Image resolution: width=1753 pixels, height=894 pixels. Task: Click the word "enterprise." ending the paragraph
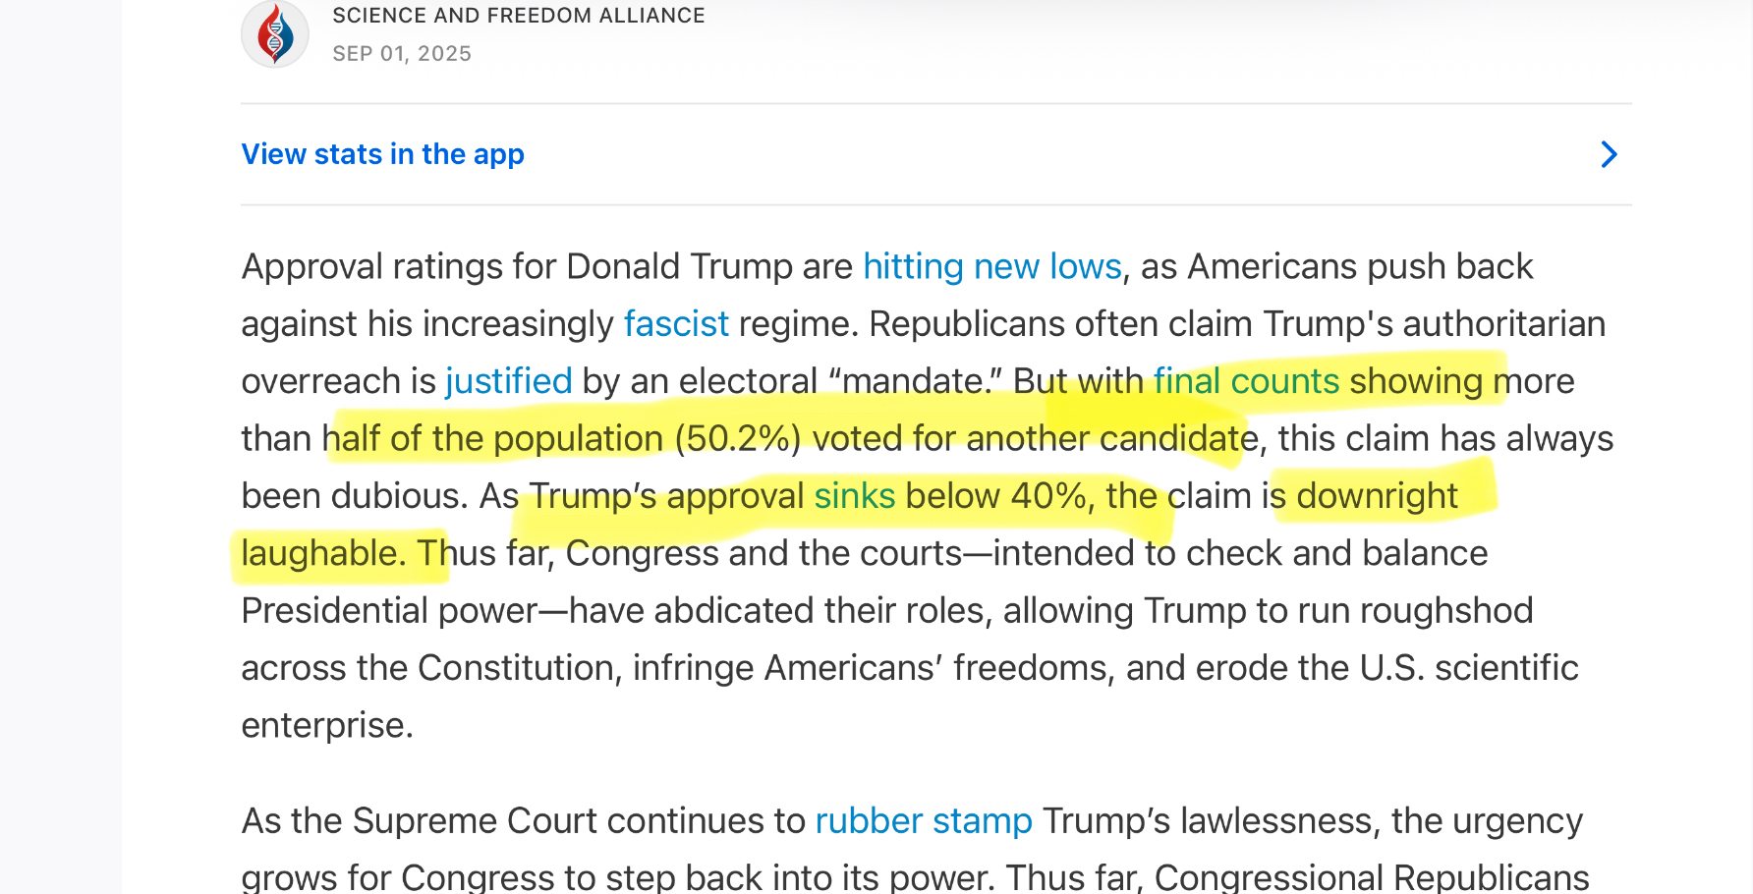pyautogui.click(x=327, y=726)
